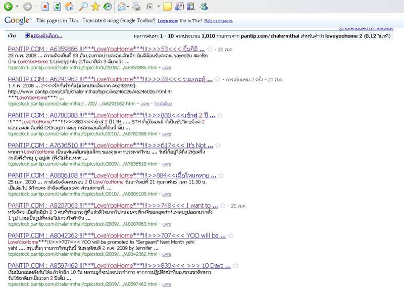Screen dimensions: 404x288
Task: Star the A8042362 search result
Action: coord(231,235)
